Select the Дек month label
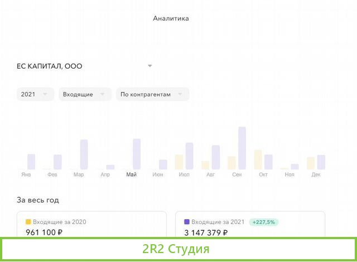The image size is (357, 262). tap(316, 174)
